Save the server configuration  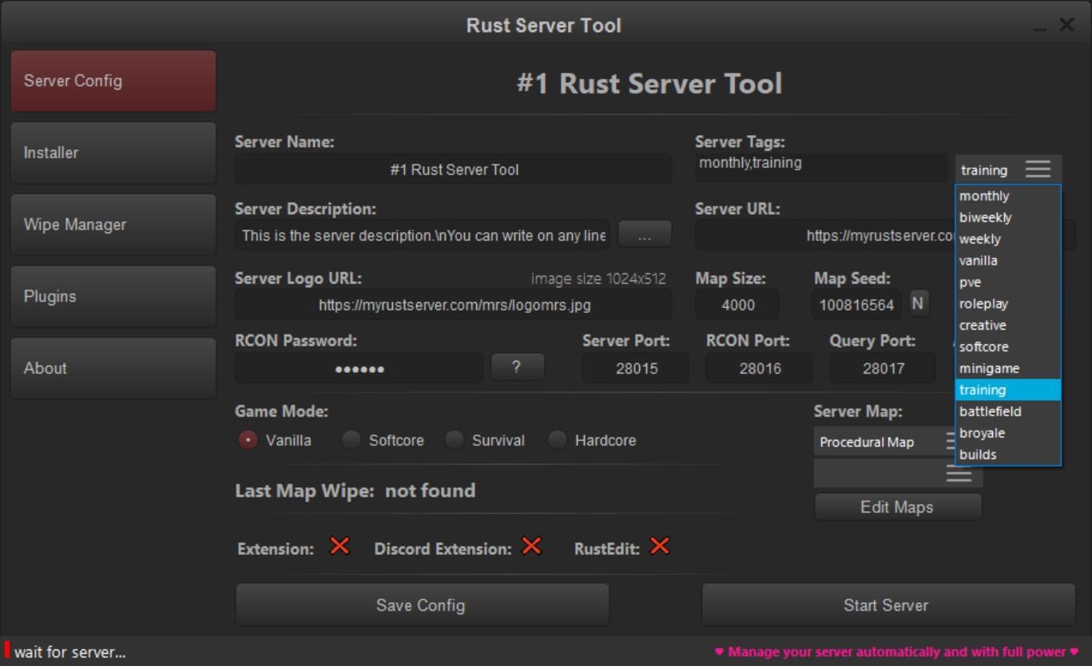tap(422, 605)
